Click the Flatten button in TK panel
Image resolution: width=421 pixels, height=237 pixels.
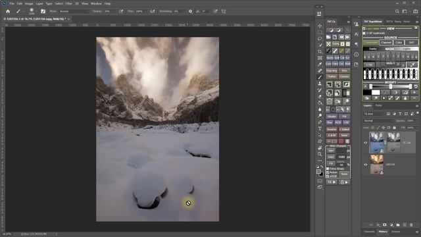332,76
